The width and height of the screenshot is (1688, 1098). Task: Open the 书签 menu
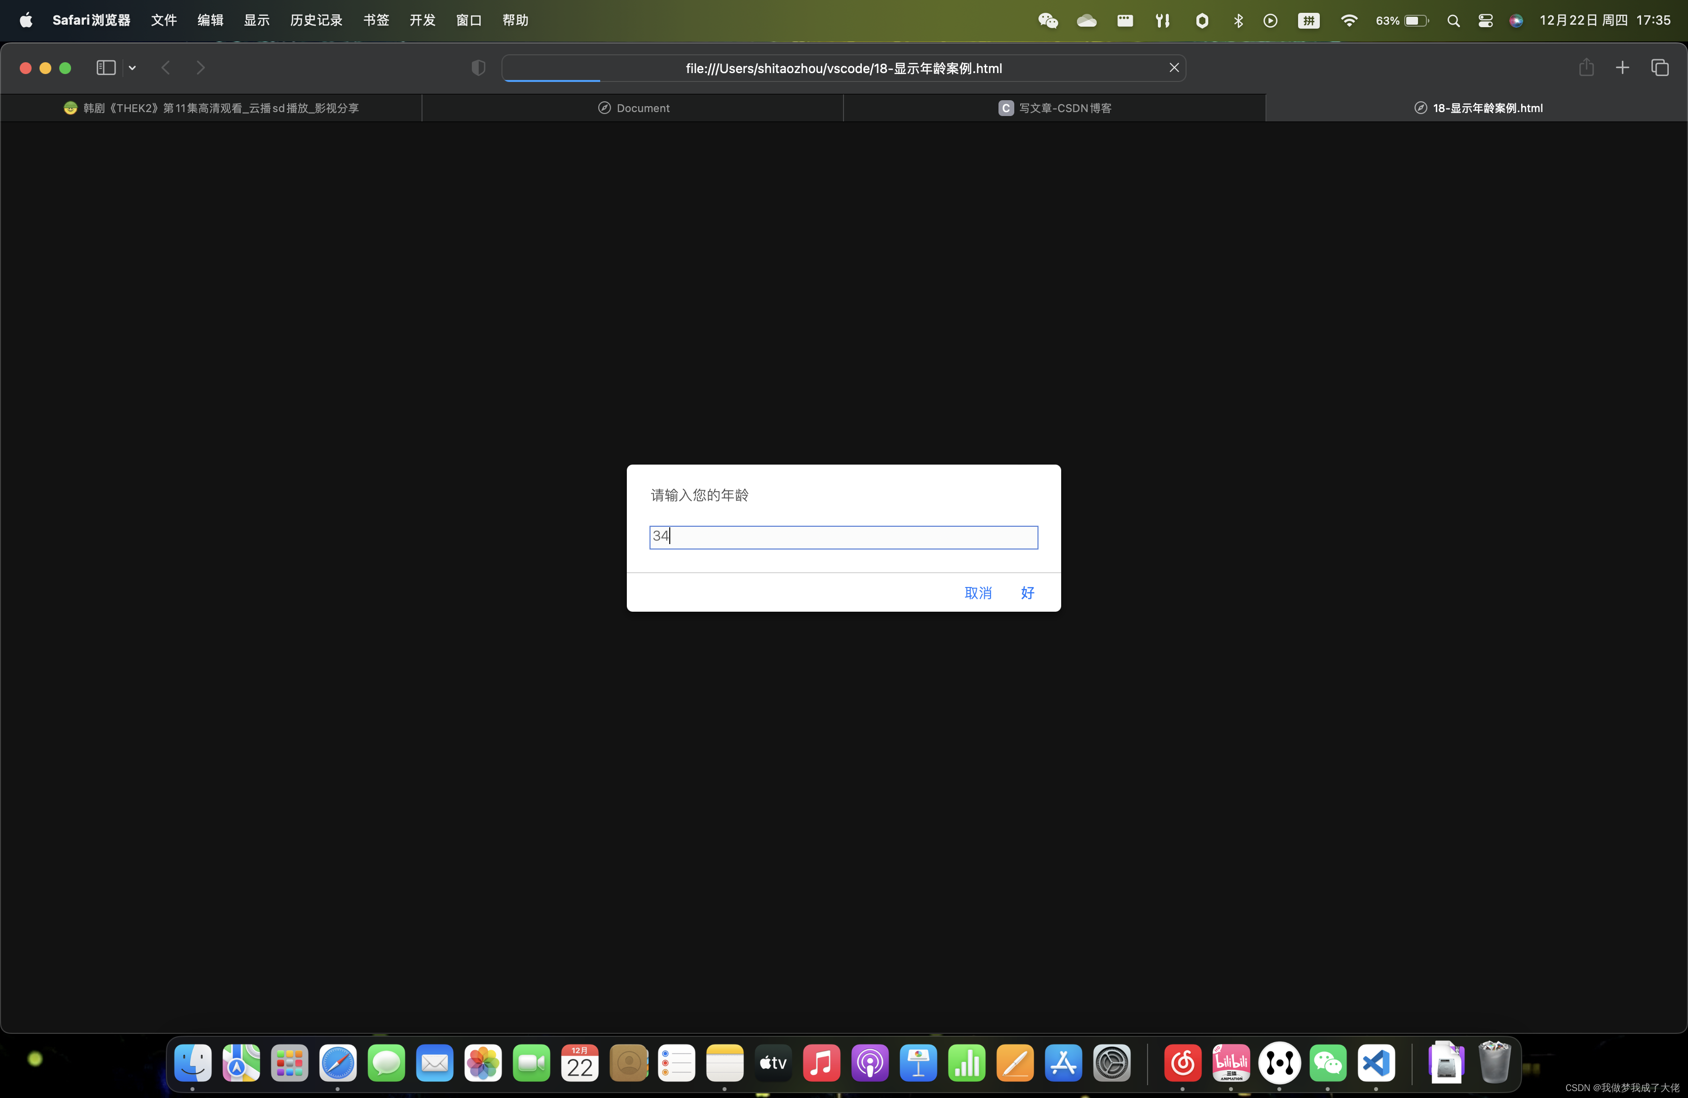click(377, 21)
